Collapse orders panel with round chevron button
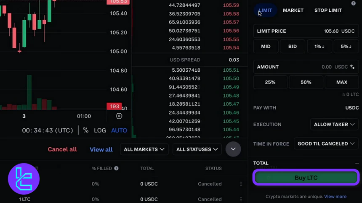This screenshot has height=203, width=362. [233, 149]
